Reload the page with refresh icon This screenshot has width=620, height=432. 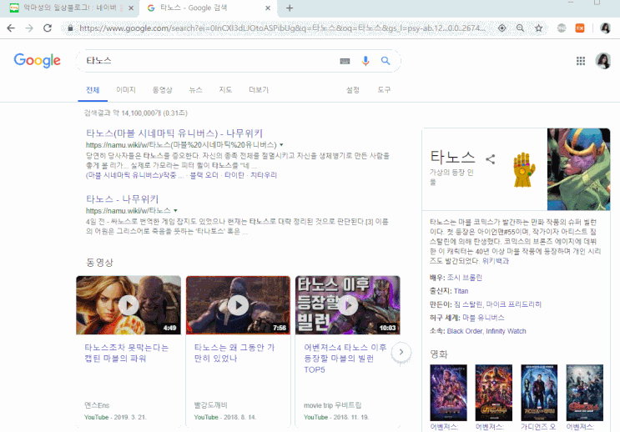[x=48, y=28]
